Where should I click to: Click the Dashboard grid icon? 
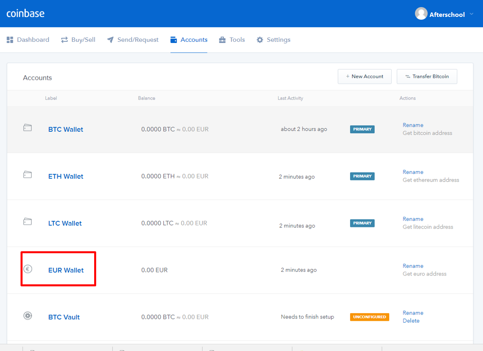[x=10, y=40]
